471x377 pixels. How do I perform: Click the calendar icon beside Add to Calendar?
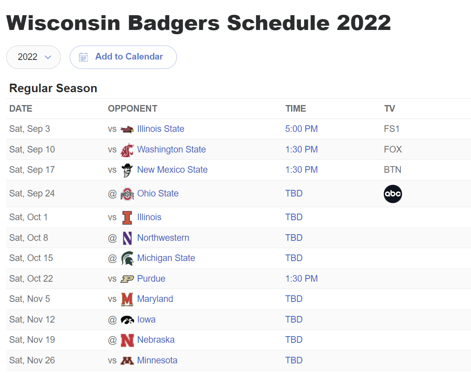(x=83, y=57)
